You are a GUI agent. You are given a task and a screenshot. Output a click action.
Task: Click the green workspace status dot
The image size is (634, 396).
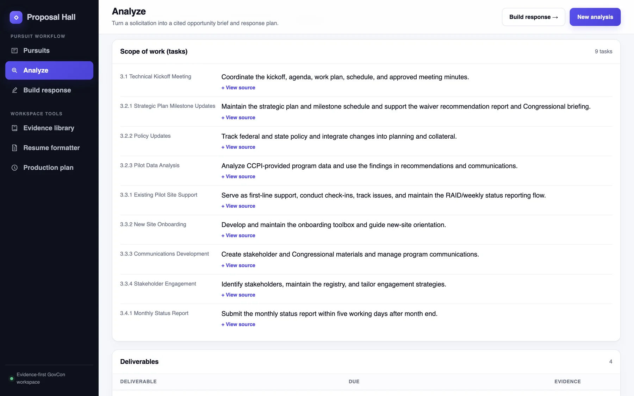tap(12, 378)
